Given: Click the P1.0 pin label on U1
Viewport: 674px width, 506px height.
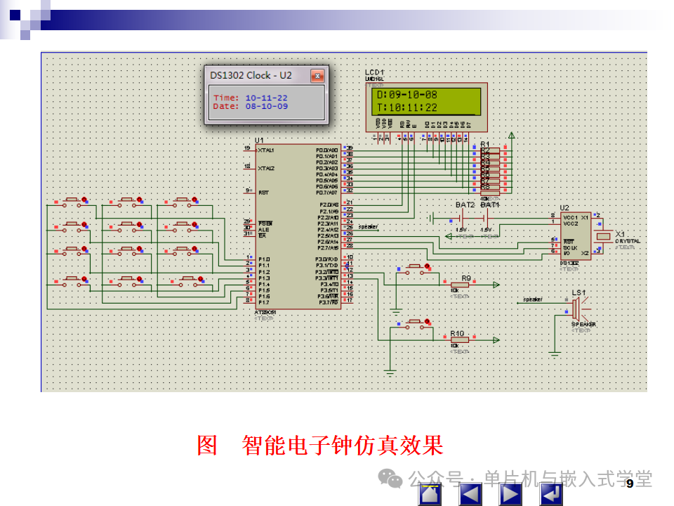Looking at the screenshot, I should click(264, 259).
